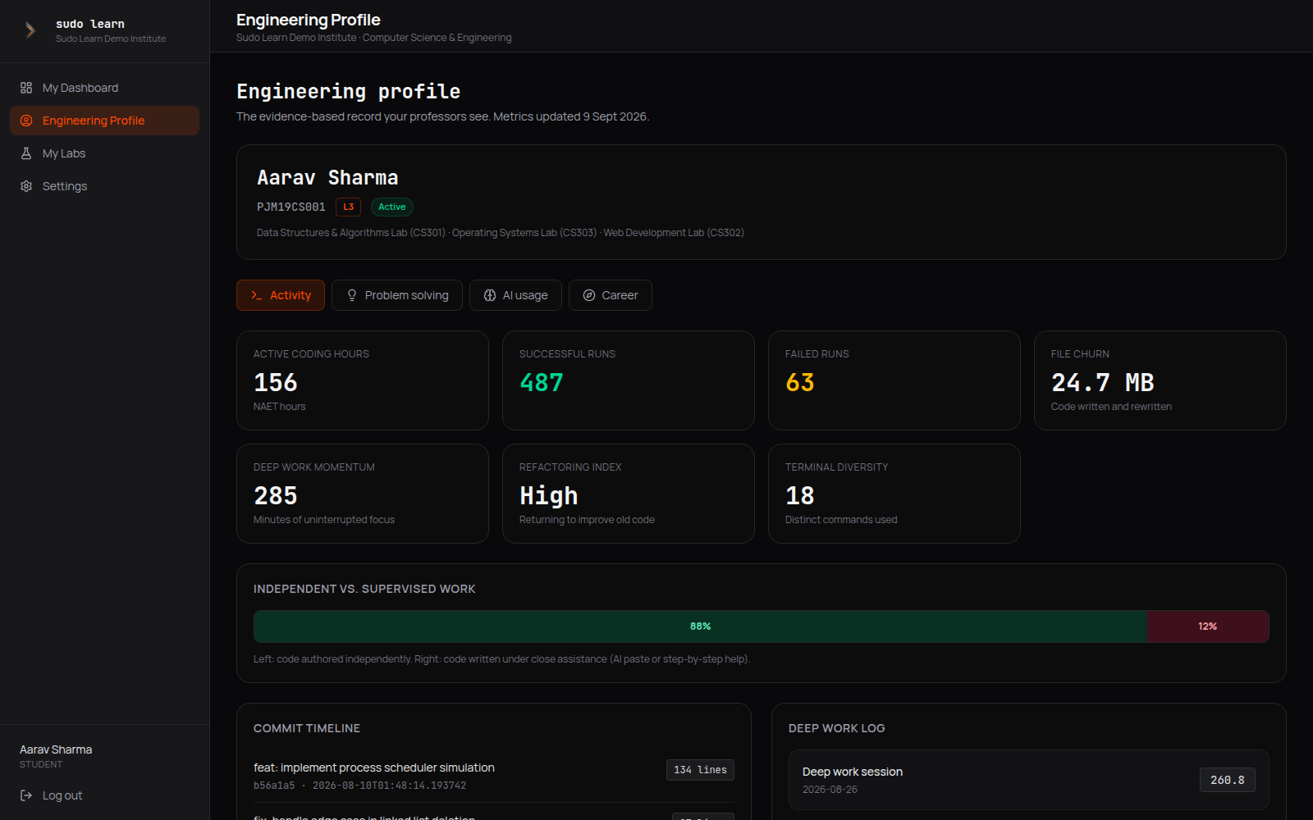Open the Engineering Profile sidebar item
The width and height of the screenshot is (1313, 820).
click(x=104, y=121)
